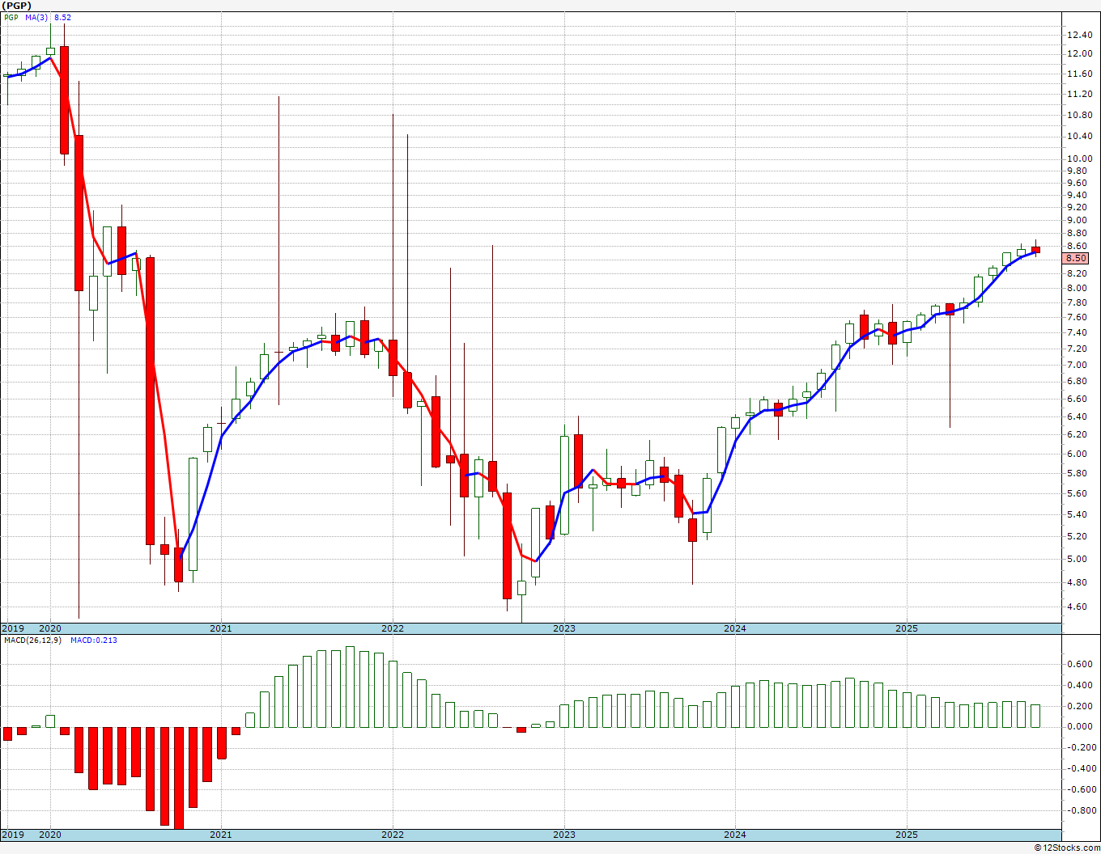
Task: Click 0.000 on the MACD axis
Action: pos(1079,726)
